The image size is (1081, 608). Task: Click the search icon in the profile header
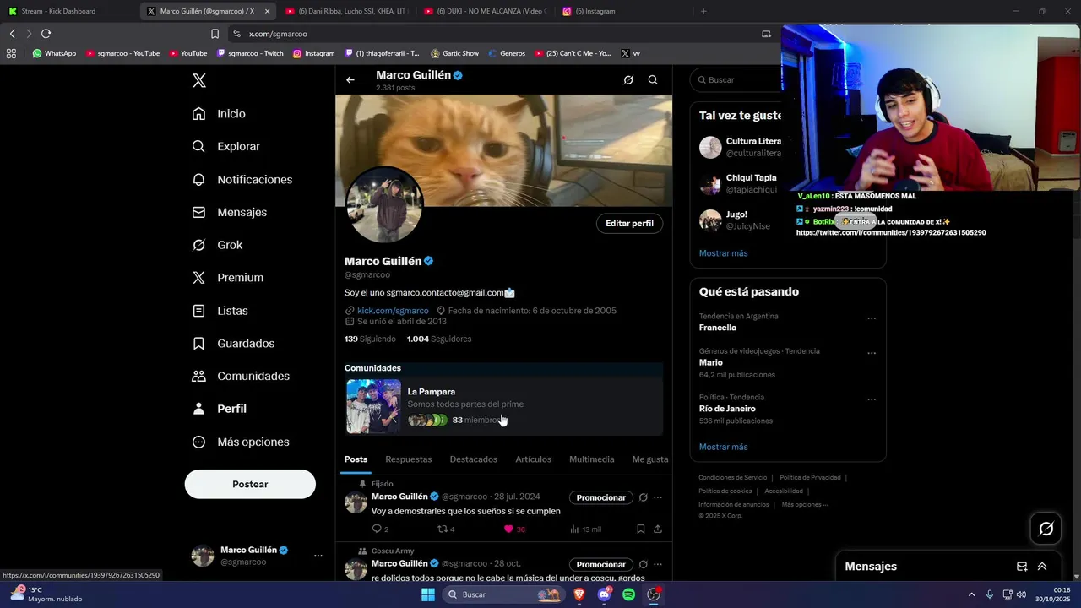[x=653, y=80]
